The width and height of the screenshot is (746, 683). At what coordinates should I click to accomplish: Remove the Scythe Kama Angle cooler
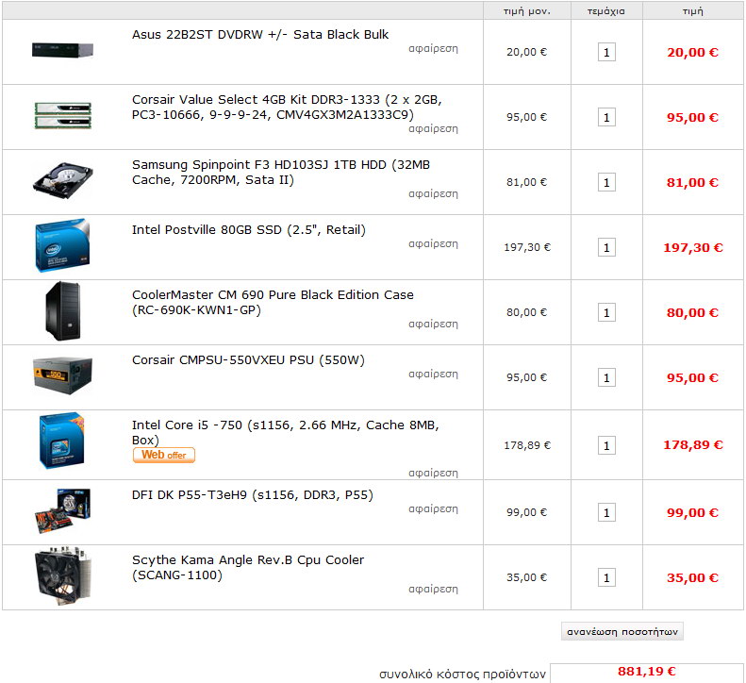[x=433, y=590]
